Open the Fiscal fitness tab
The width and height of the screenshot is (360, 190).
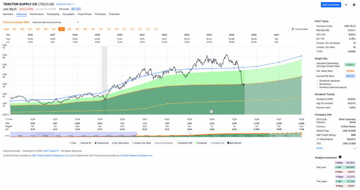coord(84,14)
